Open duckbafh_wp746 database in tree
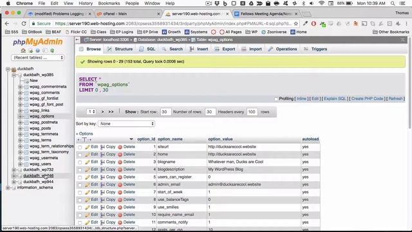The image size is (412, 232). coord(39,176)
